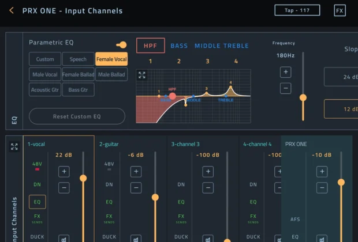Open FX sends for 1-vocal
Screen dimensions: 358x242
[37, 218]
